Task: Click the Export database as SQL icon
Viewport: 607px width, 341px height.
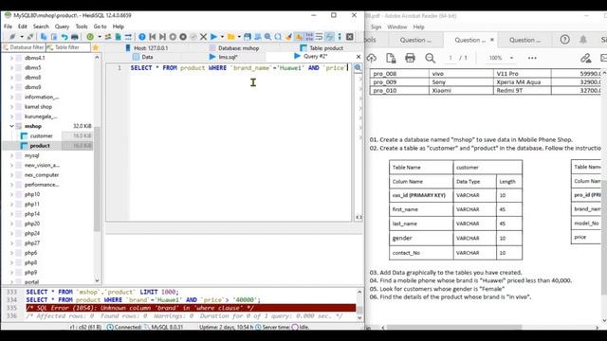Action: [118, 37]
